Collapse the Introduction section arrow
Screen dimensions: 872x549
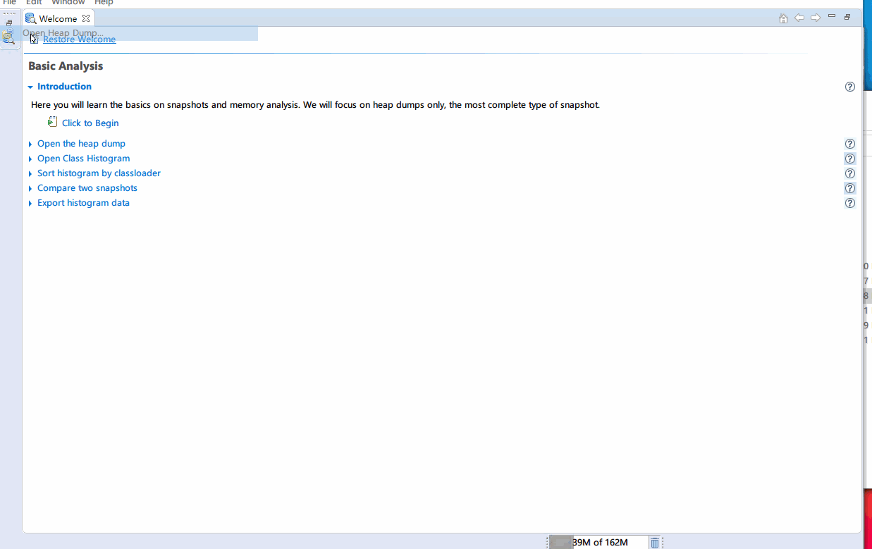pos(30,87)
